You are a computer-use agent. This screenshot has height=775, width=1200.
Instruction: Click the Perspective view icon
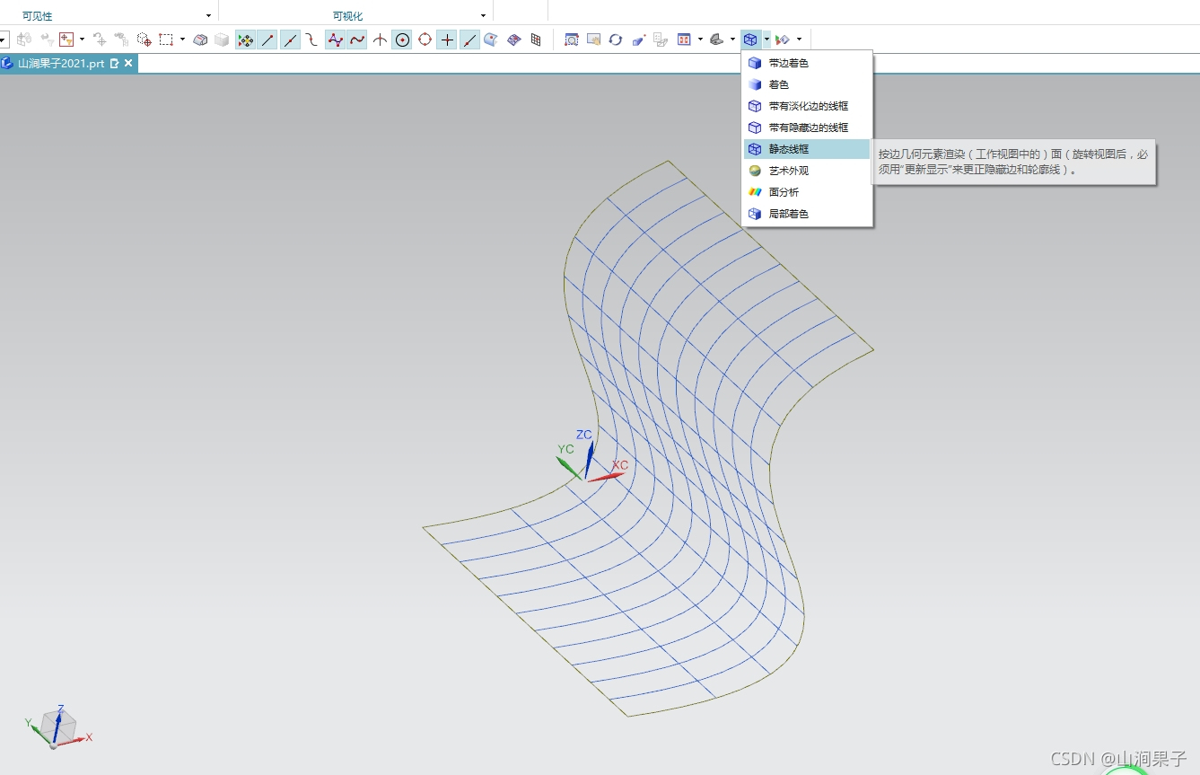638,40
